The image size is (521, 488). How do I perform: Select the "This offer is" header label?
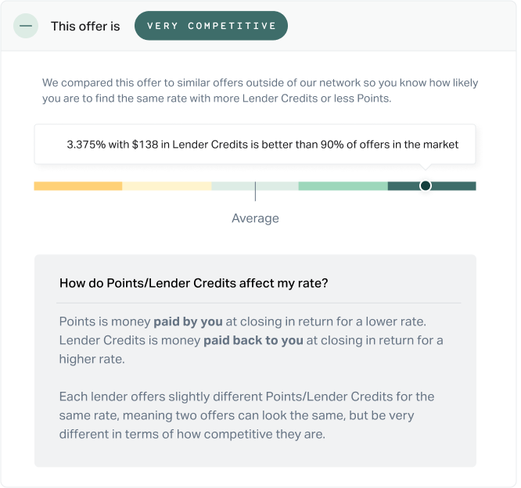(x=85, y=27)
